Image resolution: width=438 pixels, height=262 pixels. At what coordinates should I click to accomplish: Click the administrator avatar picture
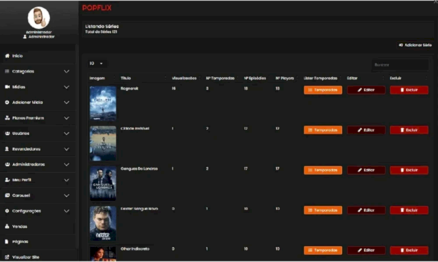tap(39, 17)
